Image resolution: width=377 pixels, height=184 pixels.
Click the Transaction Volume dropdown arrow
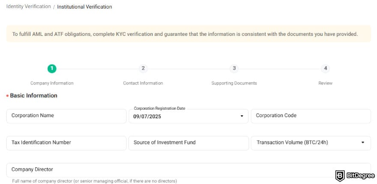click(x=363, y=143)
